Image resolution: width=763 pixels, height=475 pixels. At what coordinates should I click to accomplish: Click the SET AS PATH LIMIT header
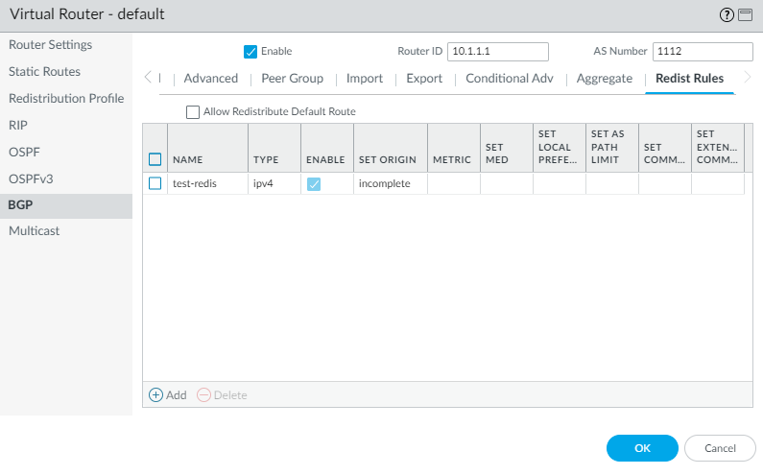tap(612, 148)
